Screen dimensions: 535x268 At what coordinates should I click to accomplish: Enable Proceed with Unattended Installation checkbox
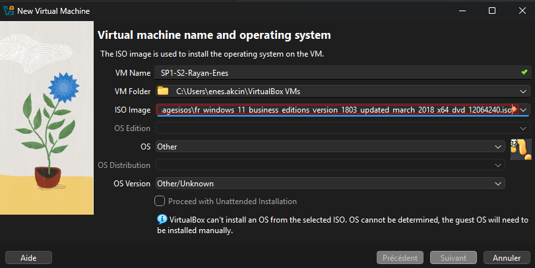click(159, 201)
